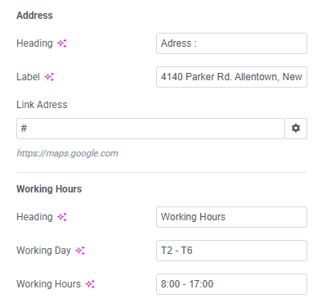Click AI sparkle icon beside Working Hours Heading
The image size is (322, 303).
[x=62, y=217]
